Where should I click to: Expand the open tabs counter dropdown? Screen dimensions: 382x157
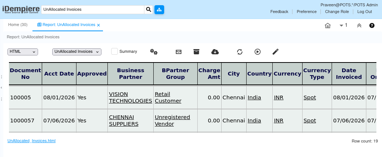343,25
